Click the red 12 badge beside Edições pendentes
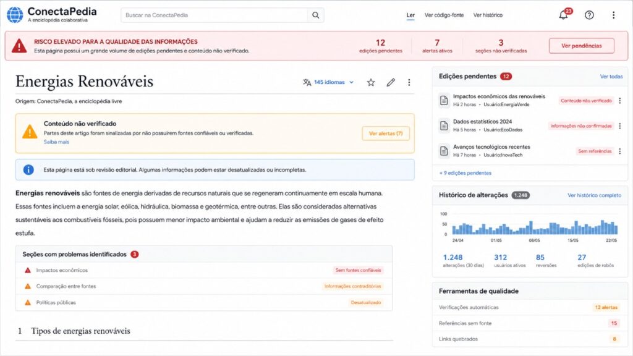The height and width of the screenshot is (356, 633). (506, 76)
